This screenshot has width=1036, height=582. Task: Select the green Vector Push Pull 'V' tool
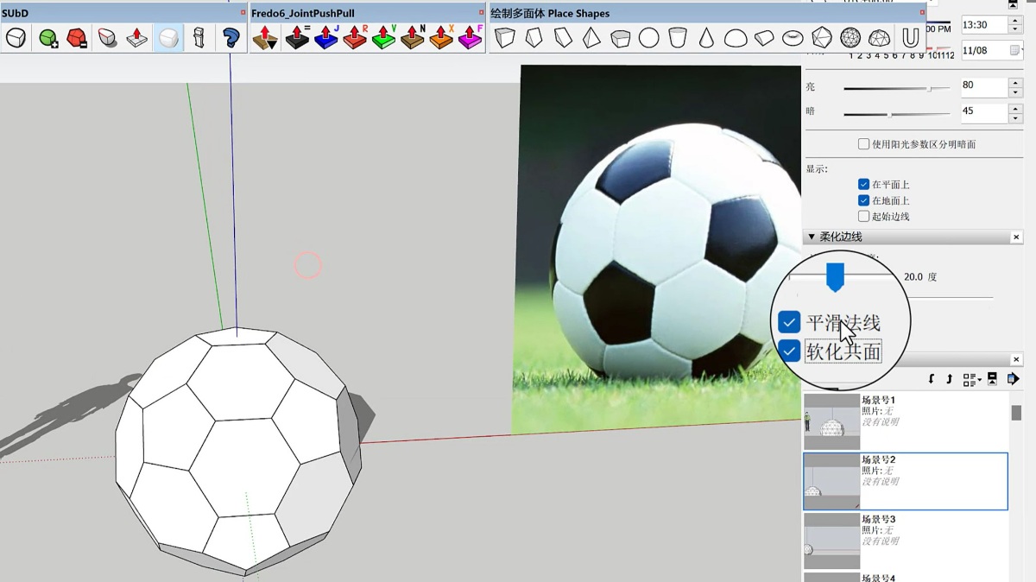point(384,38)
